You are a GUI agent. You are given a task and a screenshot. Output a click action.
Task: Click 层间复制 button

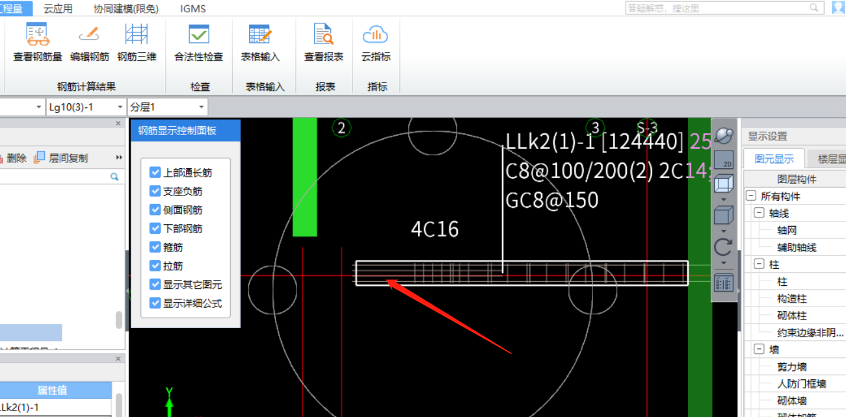click(x=61, y=158)
